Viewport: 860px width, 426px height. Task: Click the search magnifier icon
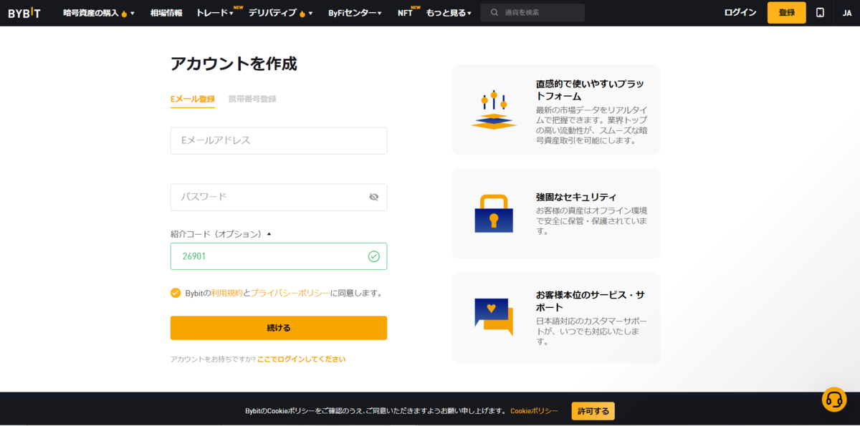click(494, 13)
